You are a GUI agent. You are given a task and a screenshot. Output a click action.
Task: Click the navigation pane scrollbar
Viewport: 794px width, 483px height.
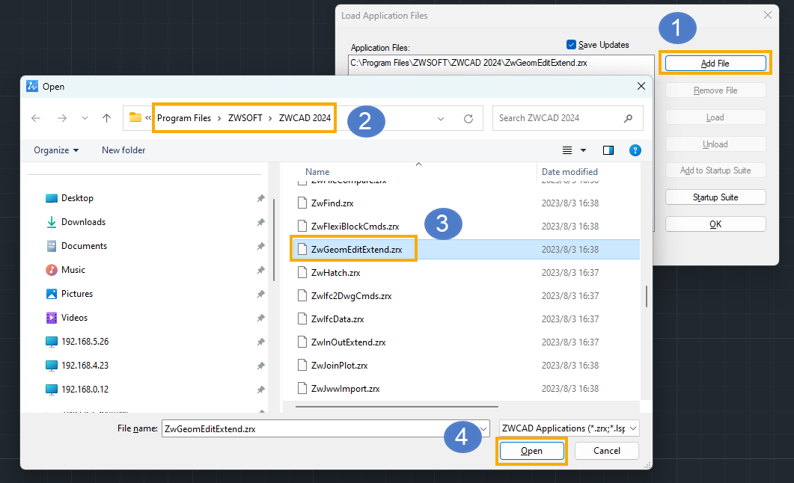(x=274, y=239)
